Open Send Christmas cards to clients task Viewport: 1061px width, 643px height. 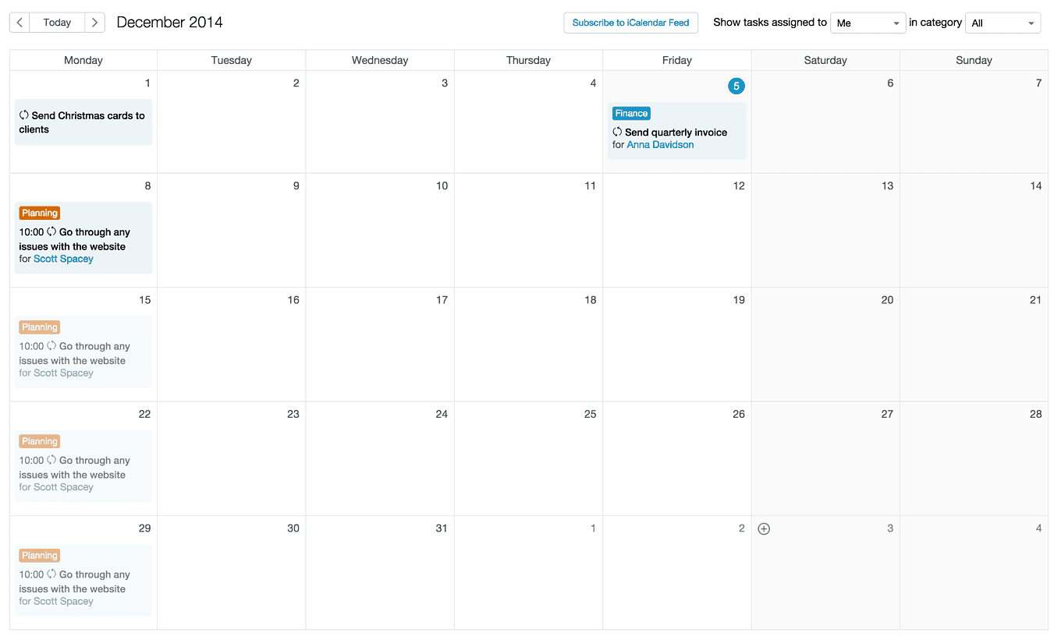point(82,122)
